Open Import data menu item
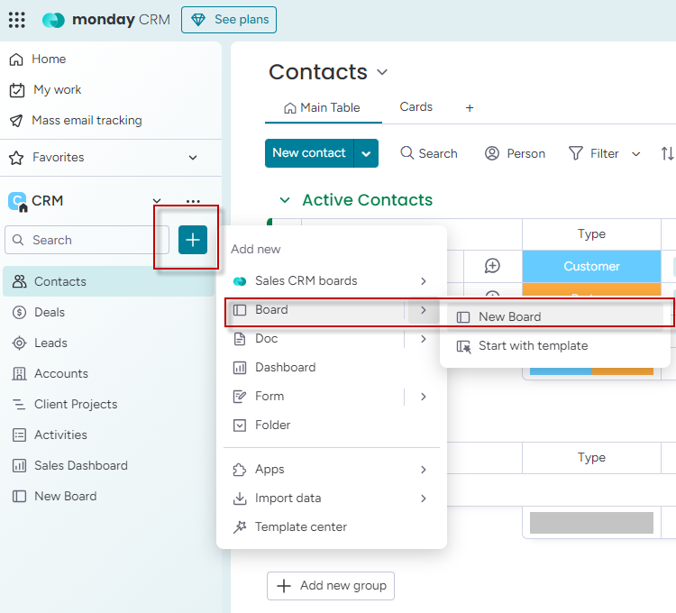This screenshot has height=613, width=676. [332, 499]
